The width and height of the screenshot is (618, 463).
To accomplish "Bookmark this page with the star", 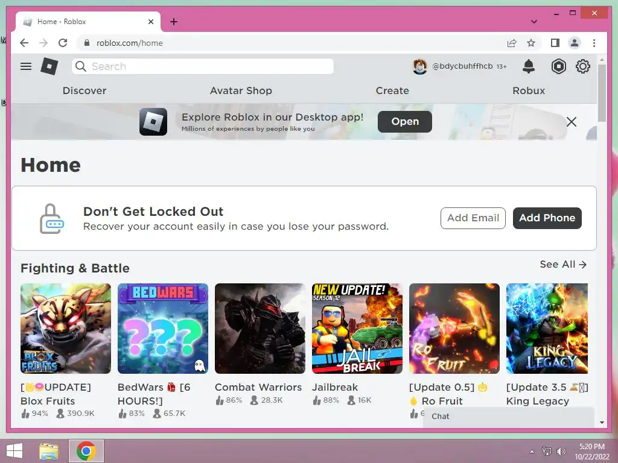I will point(531,43).
